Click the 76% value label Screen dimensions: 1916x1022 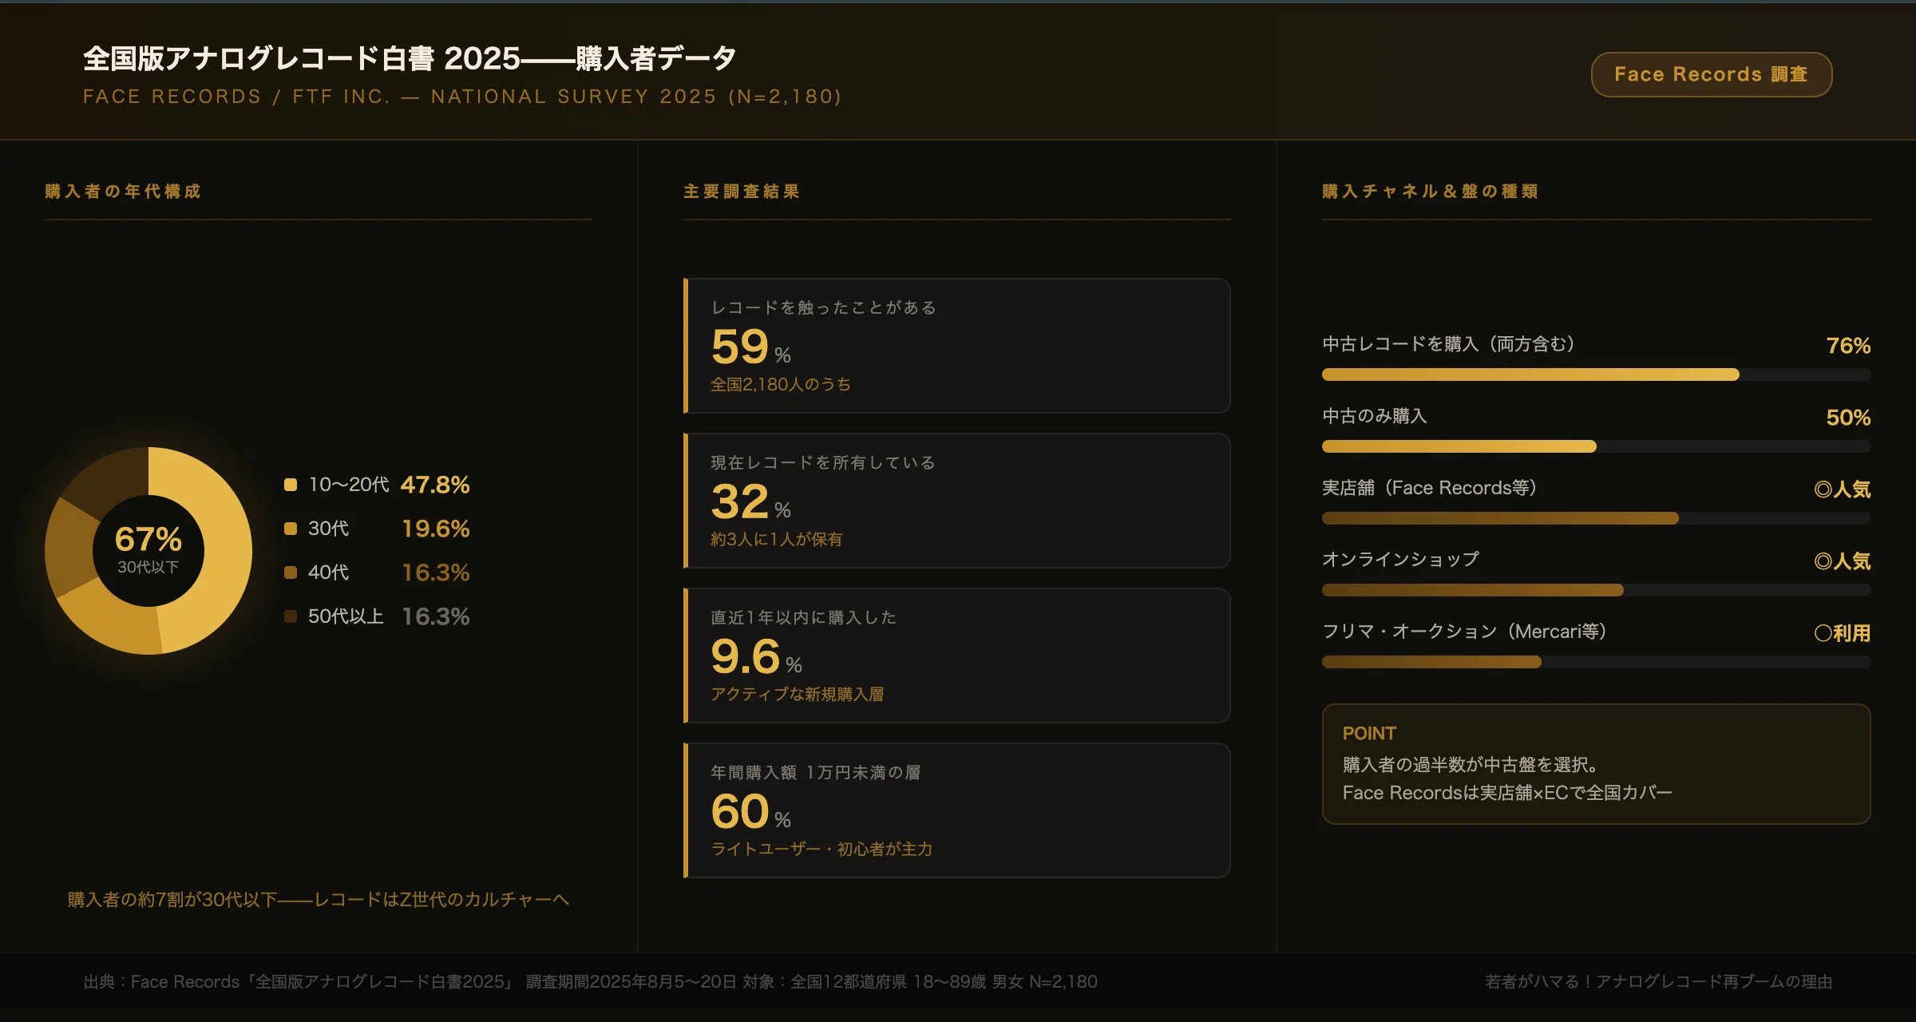(1848, 346)
